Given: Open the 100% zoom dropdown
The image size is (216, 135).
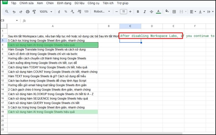Looking at the screenshot, I should coord(46,12).
